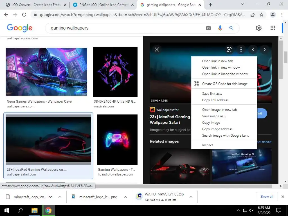Click the share page icon in address bar

(253, 15)
